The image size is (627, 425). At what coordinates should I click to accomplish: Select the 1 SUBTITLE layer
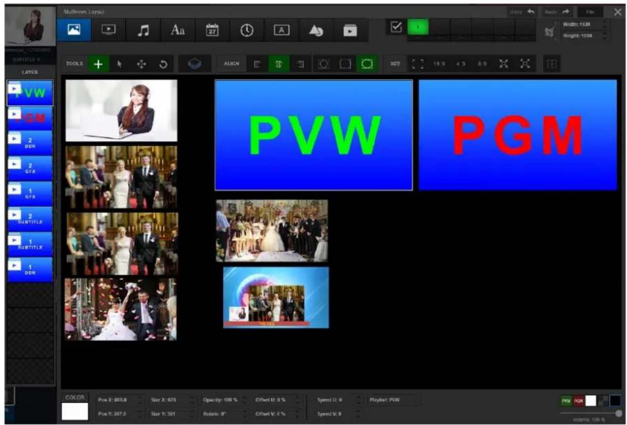pyautogui.click(x=30, y=244)
